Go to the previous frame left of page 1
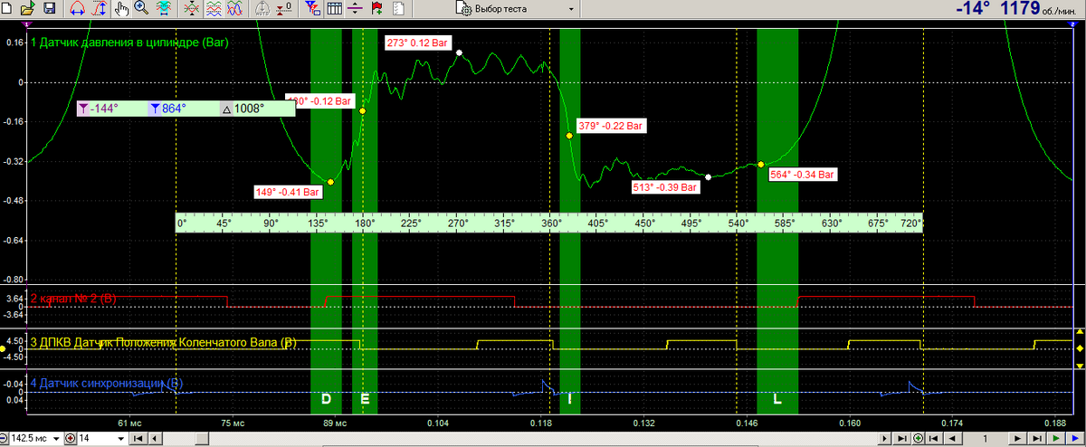 pos(953,439)
